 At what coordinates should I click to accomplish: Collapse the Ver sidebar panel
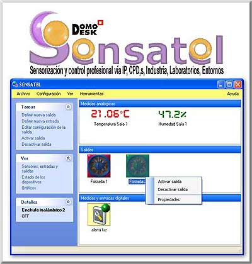[68, 158]
